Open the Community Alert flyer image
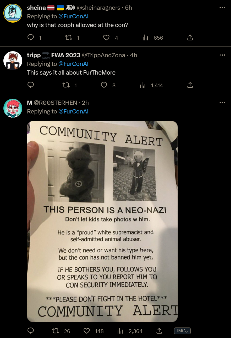231x338 pixels. pyautogui.click(x=102, y=221)
